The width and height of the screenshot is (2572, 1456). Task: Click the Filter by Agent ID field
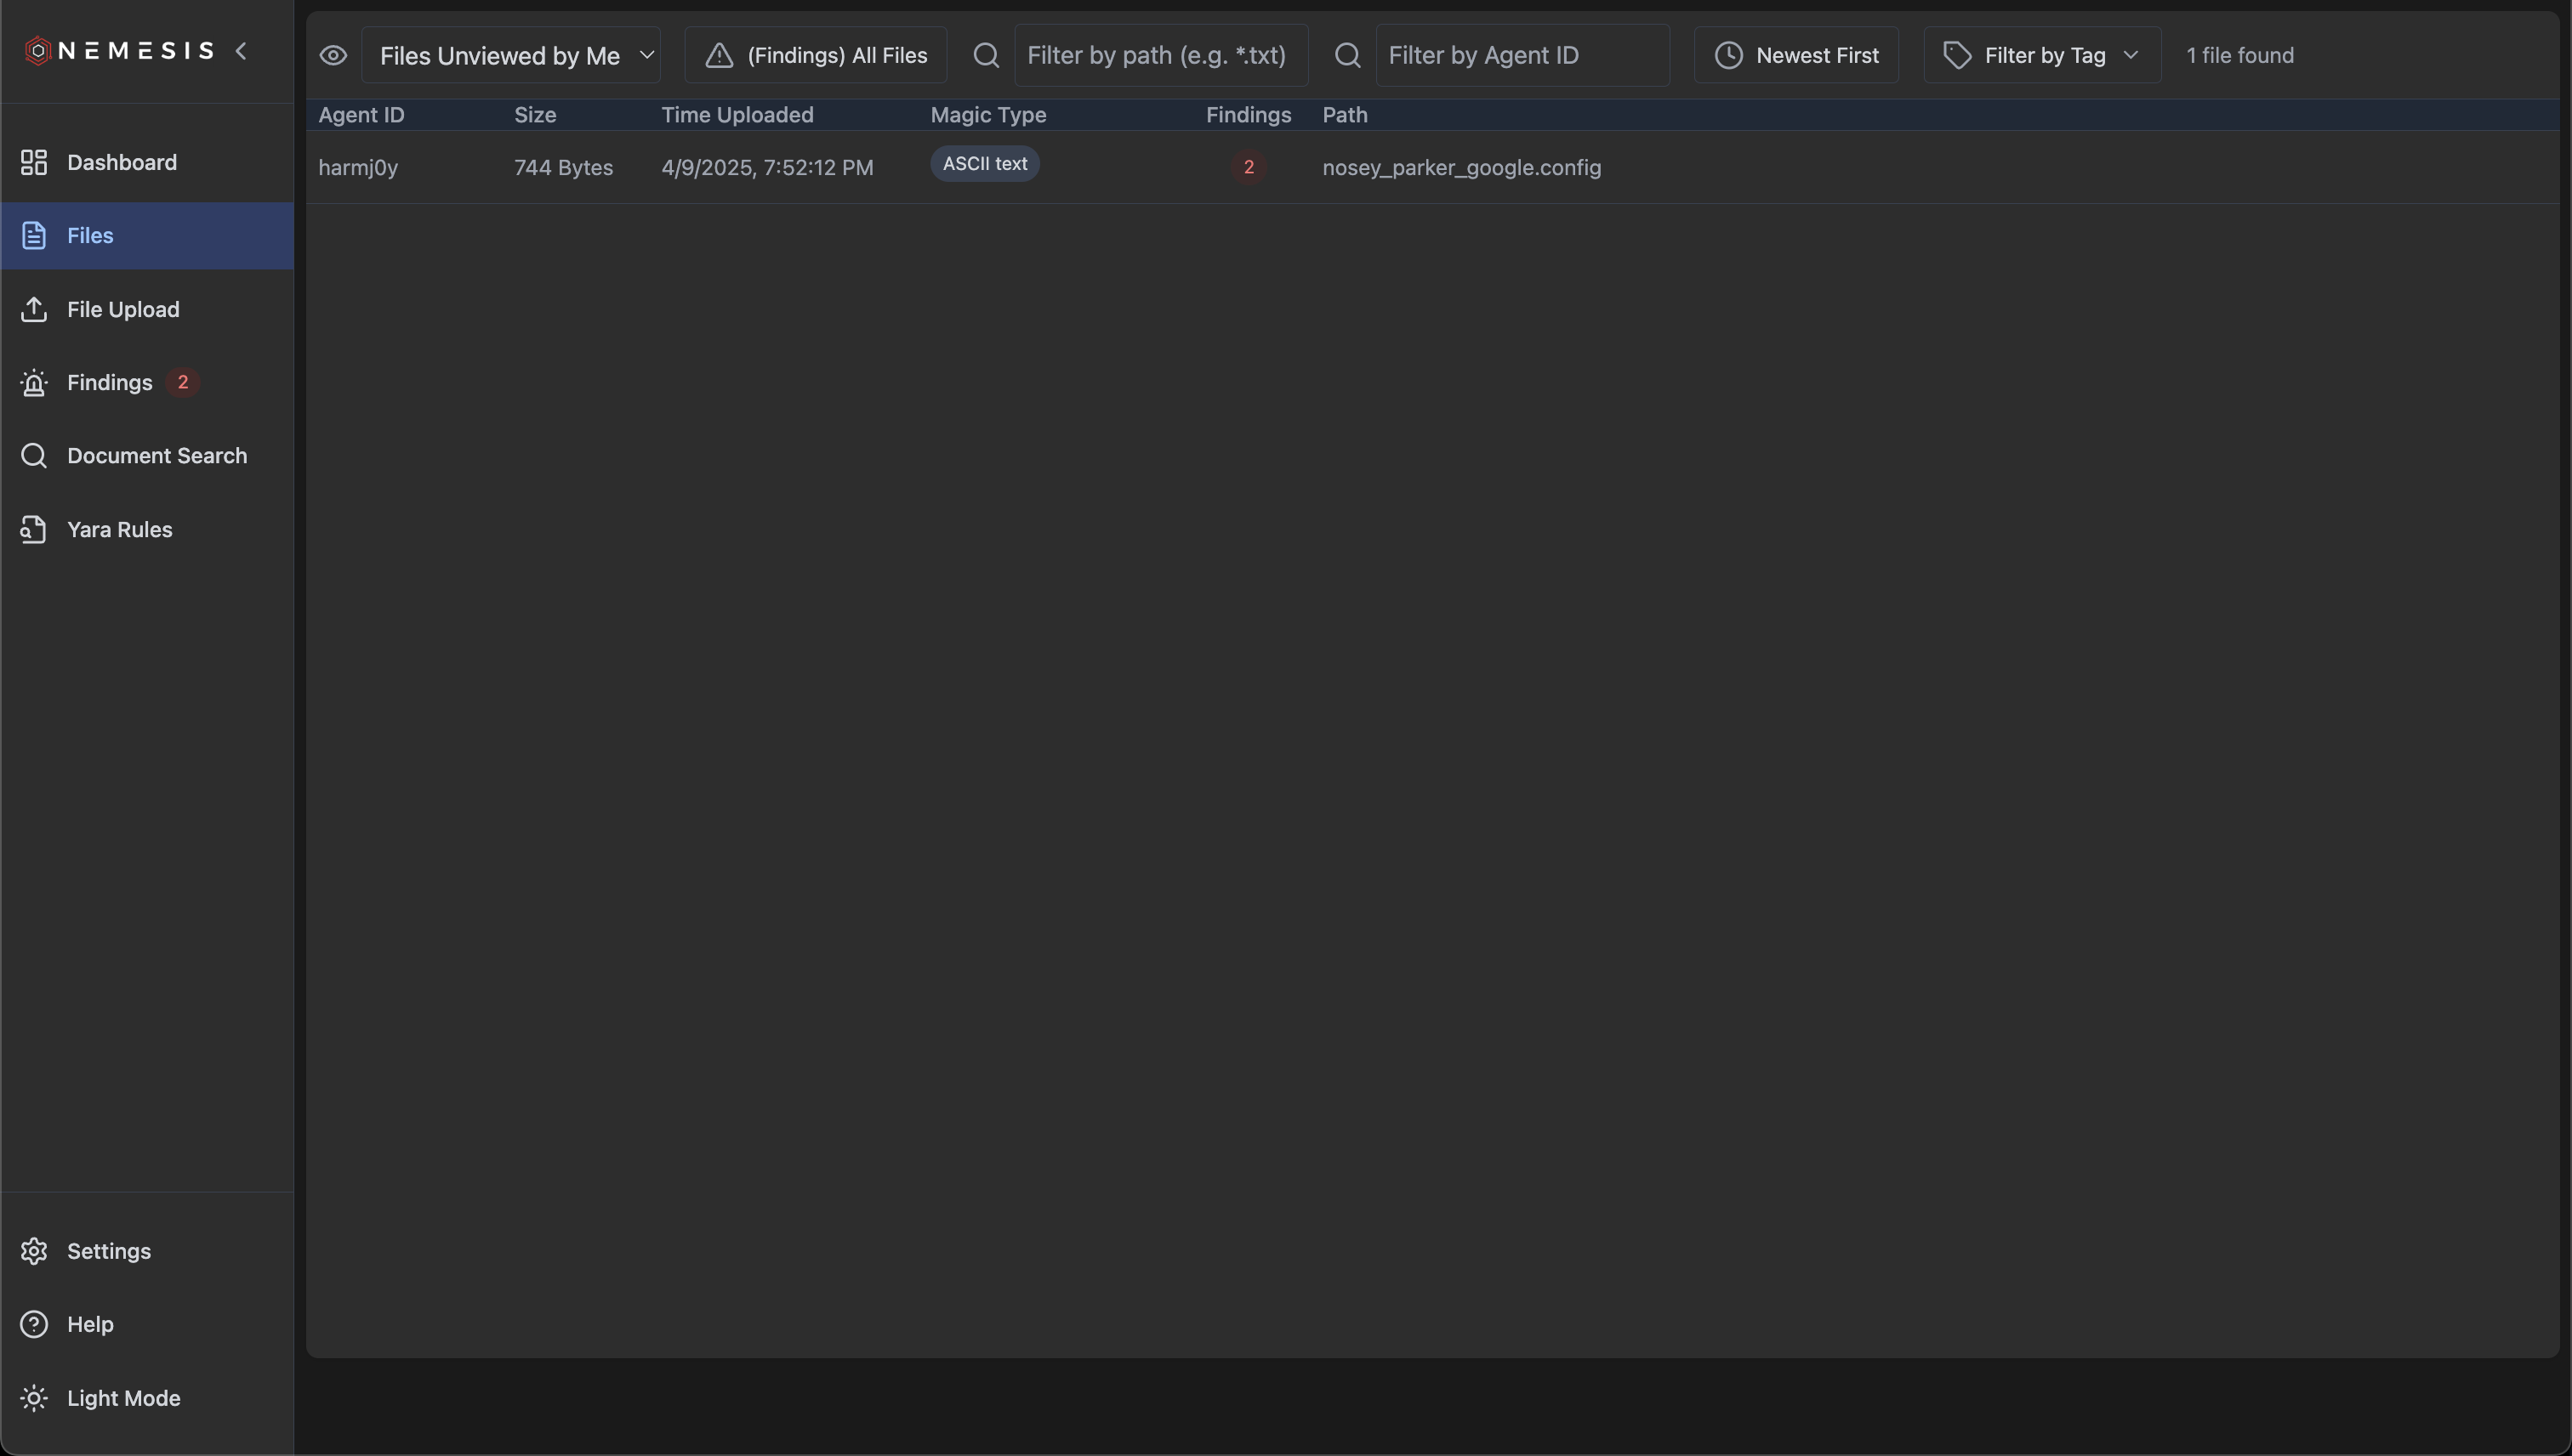tap(1522, 56)
